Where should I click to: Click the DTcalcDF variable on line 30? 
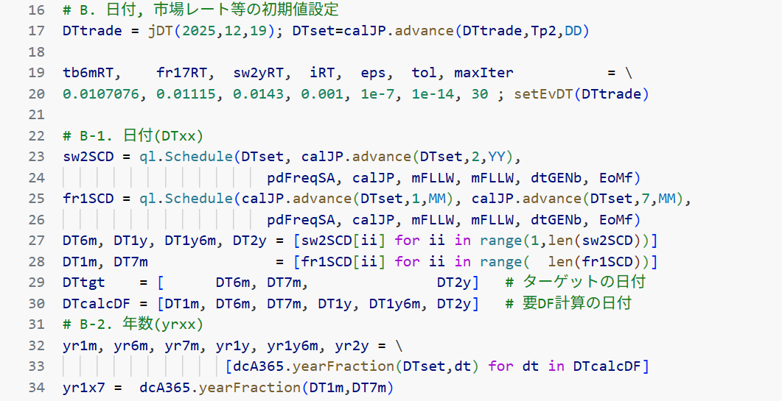pyautogui.click(x=97, y=303)
